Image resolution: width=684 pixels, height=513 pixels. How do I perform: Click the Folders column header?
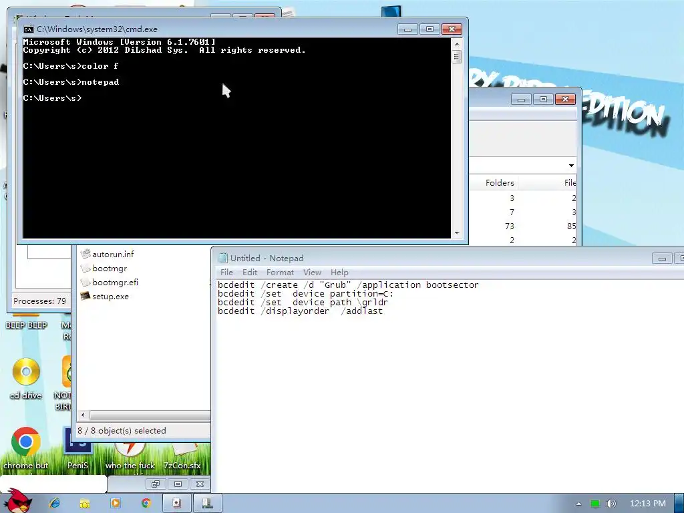pyautogui.click(x=500, y=183)
